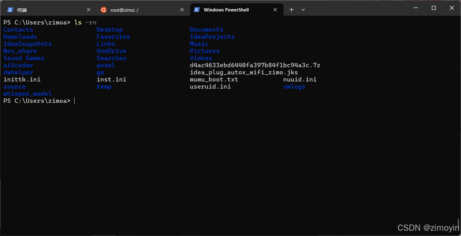Click the Searches folder name
This screenshot has height=236, width=461.
[111, 58]
